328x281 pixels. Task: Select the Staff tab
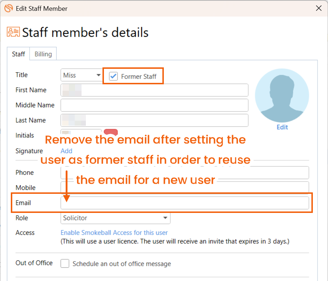tap(18, 54)
